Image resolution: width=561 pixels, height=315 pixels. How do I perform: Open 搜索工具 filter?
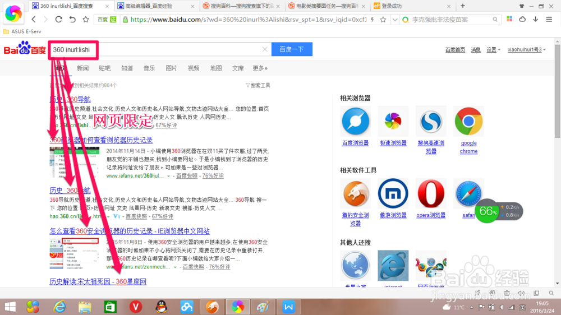258,85
